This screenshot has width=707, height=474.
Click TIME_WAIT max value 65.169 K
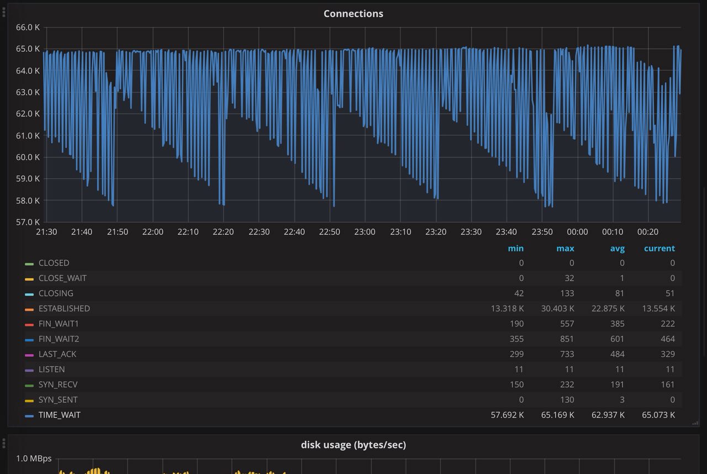[x=558, y=415]
